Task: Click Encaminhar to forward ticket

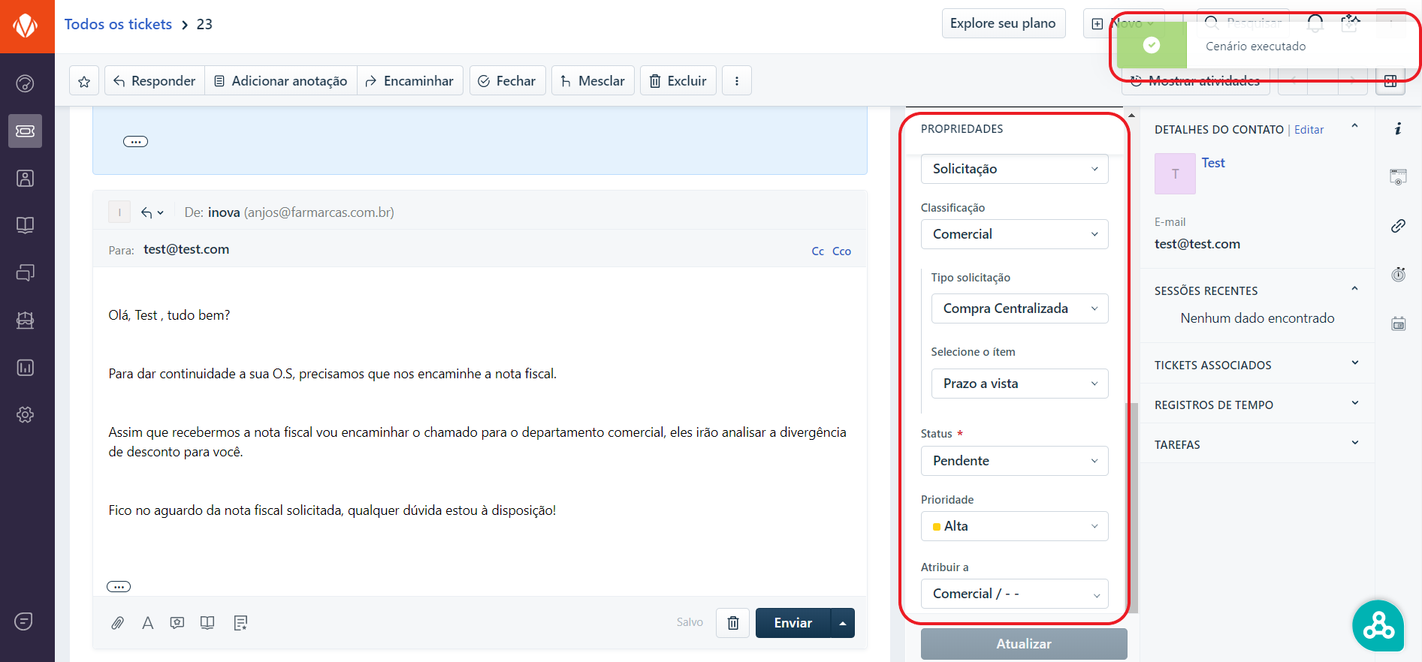Action: click(x=410, y=81)
